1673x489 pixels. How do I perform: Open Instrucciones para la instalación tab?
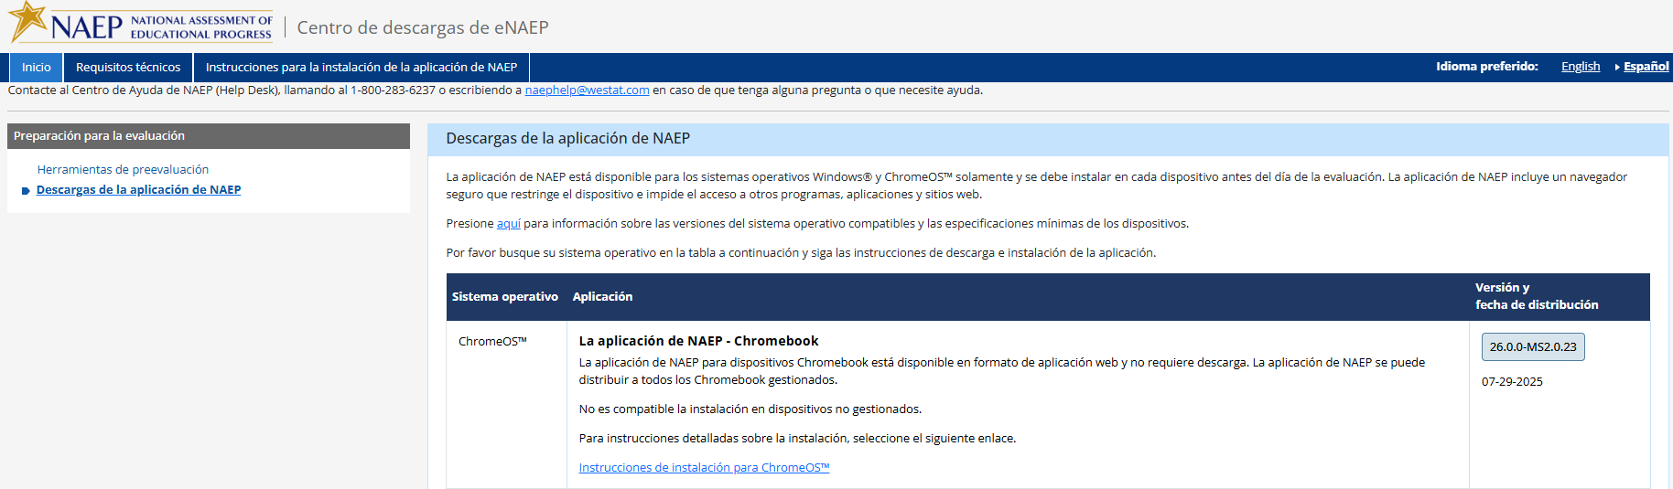[x=361, y=68]
